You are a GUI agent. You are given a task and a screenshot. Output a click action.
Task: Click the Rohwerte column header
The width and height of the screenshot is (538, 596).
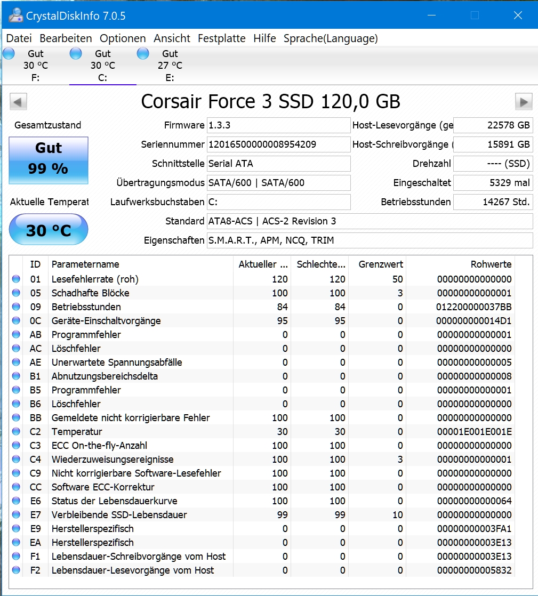pyautogui.click(x=460, y=264)
